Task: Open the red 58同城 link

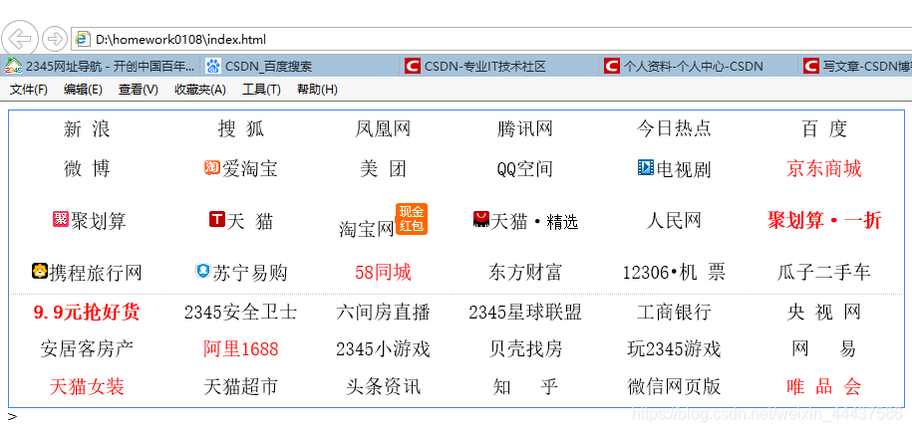Action: (383, 272)
